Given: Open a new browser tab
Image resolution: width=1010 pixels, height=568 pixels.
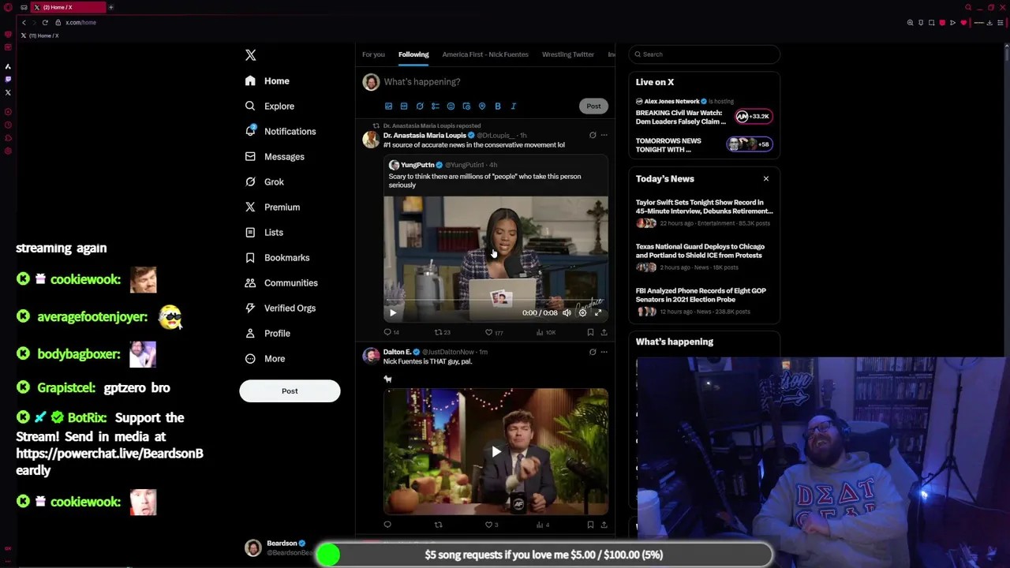Looking at the screenshot, I should [110, 7].
